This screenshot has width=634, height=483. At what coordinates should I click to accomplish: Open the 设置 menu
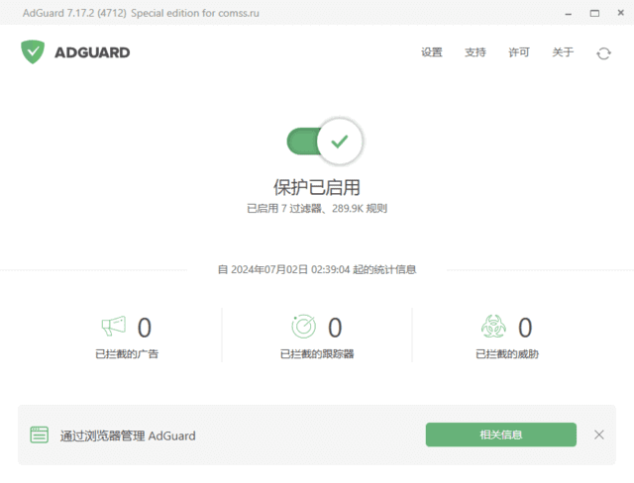pyautogui.click(x=432, y=52)
